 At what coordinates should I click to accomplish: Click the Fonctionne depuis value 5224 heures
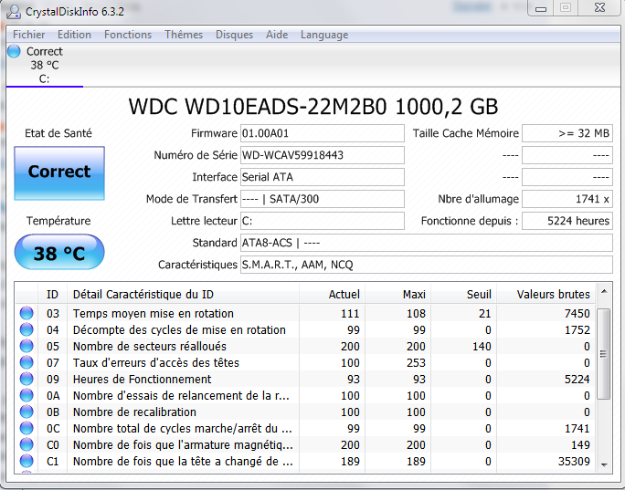click(x=567, y=221)
